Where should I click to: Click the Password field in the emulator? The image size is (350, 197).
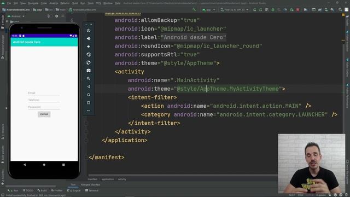point(44,107)
